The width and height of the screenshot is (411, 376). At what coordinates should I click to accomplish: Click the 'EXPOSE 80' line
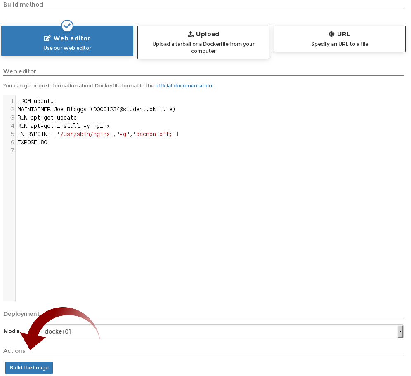tap(32, 142)
